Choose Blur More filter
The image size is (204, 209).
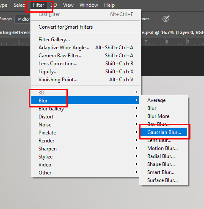pyautogui.click(x=164, y=116)
